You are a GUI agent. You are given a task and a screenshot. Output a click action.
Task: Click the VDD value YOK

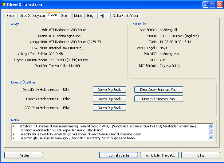[163, 60]
